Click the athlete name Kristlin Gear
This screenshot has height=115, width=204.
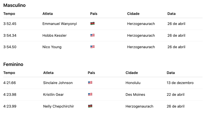[53, 95]
